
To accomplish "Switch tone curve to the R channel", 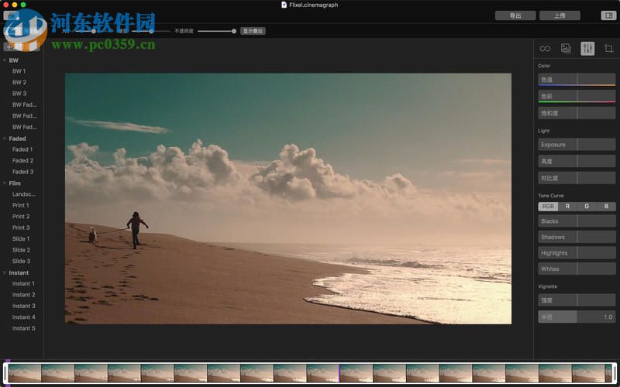I will pyautogui.click(x=567, y=207).
